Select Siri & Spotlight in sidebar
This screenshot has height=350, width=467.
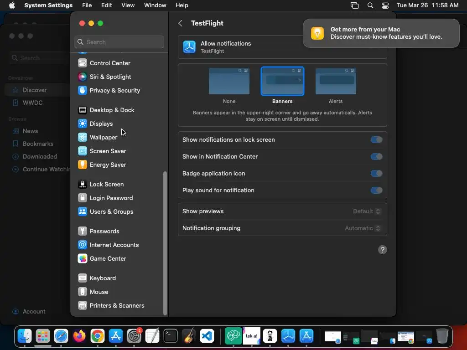click(x=104, y=77)
